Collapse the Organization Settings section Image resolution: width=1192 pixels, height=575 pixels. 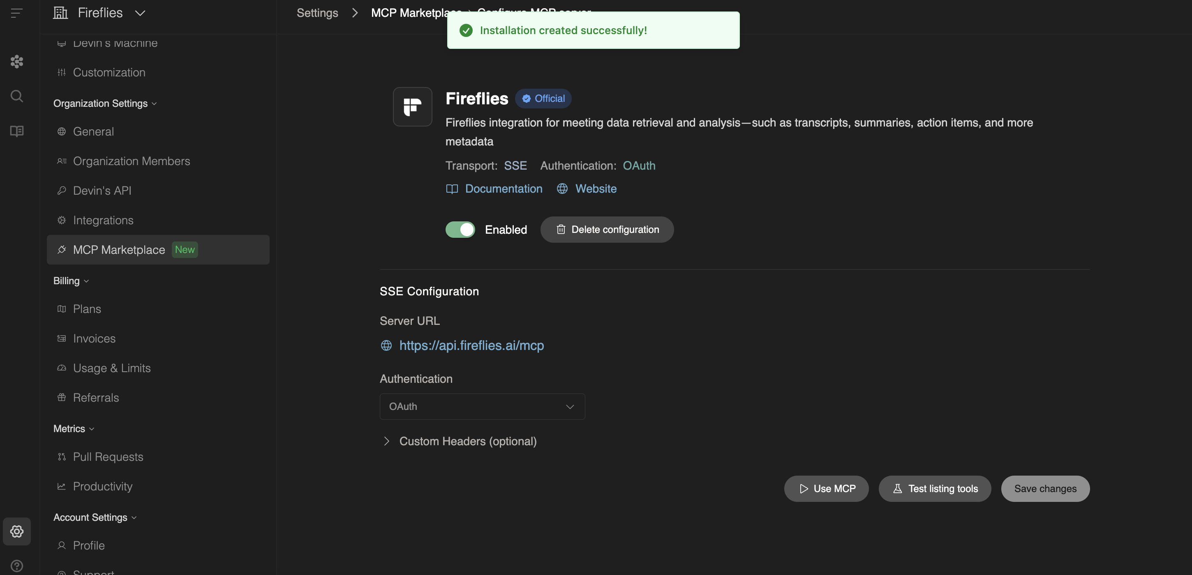point(104,103)
